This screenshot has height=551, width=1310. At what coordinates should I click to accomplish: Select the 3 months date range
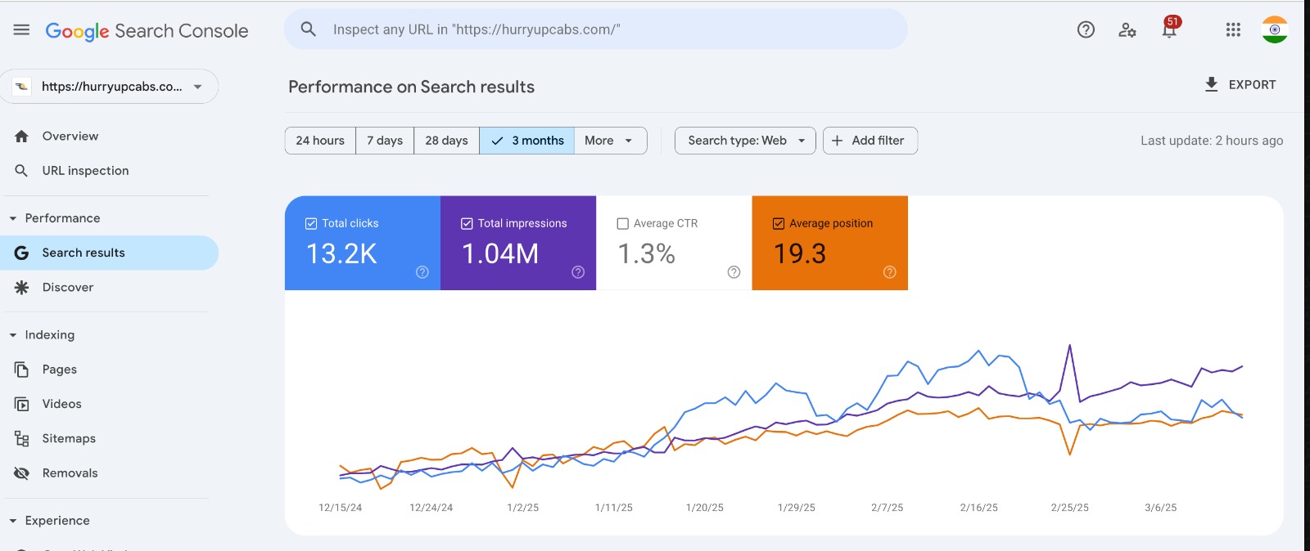tap(527, 141)
